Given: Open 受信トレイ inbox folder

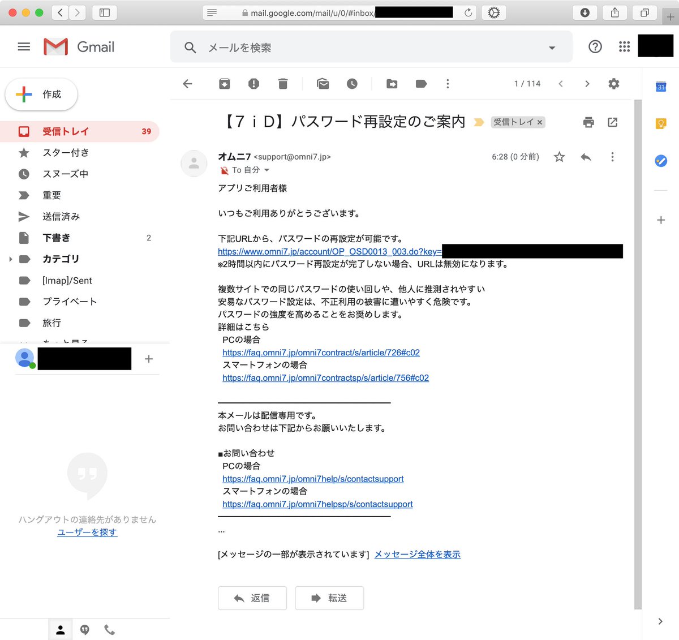Looking at the screenshot, I should pyautogui.click(x=79, y=131).
